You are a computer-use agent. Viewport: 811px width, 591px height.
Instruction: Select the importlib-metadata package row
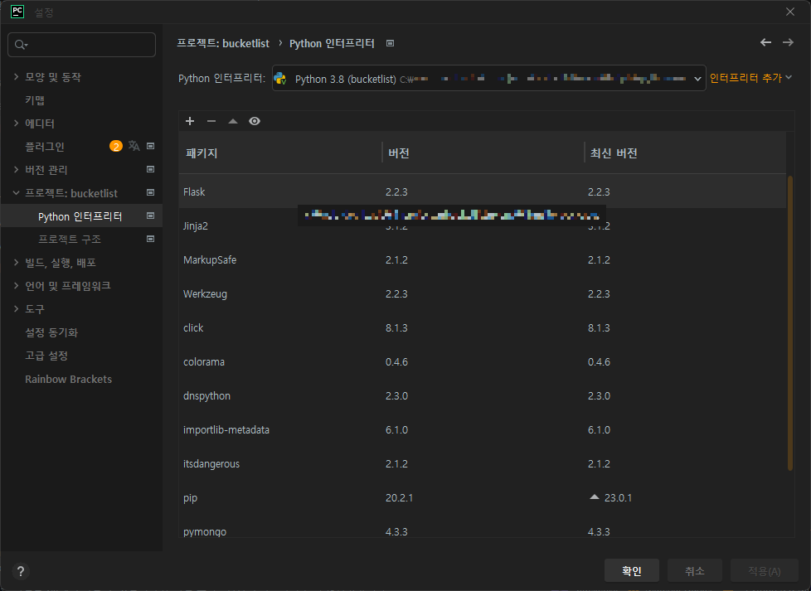[x=482, y=429]
